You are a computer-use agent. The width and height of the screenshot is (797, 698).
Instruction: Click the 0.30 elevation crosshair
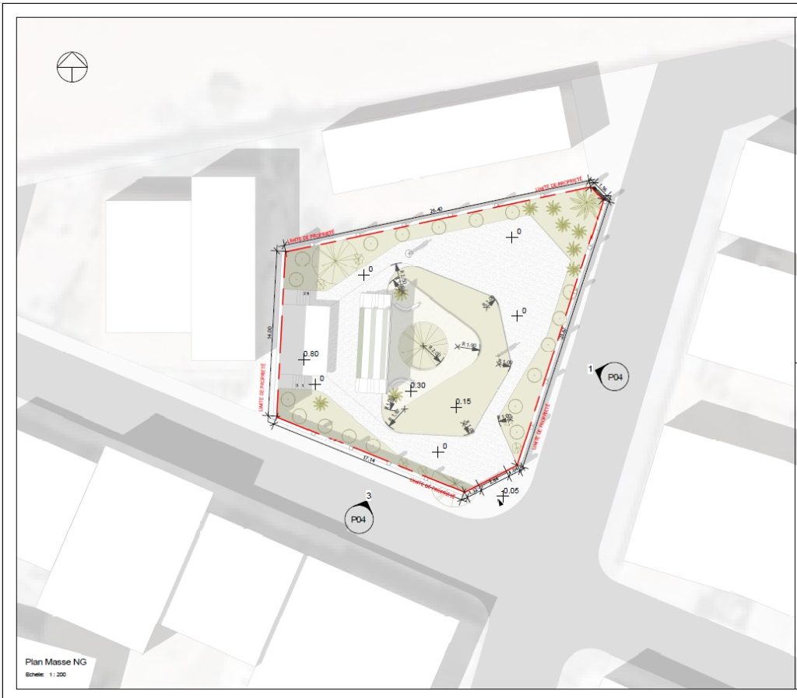pos(412,391)
